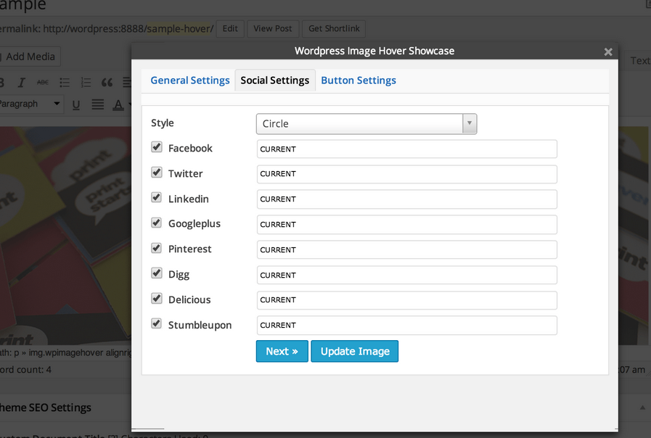Click the Update Image button
This screenshot has width=651, height=438.
point(355,351)
